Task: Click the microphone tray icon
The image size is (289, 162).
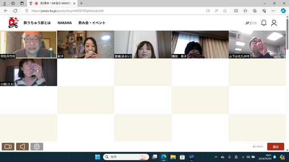Action: point(229,157)
